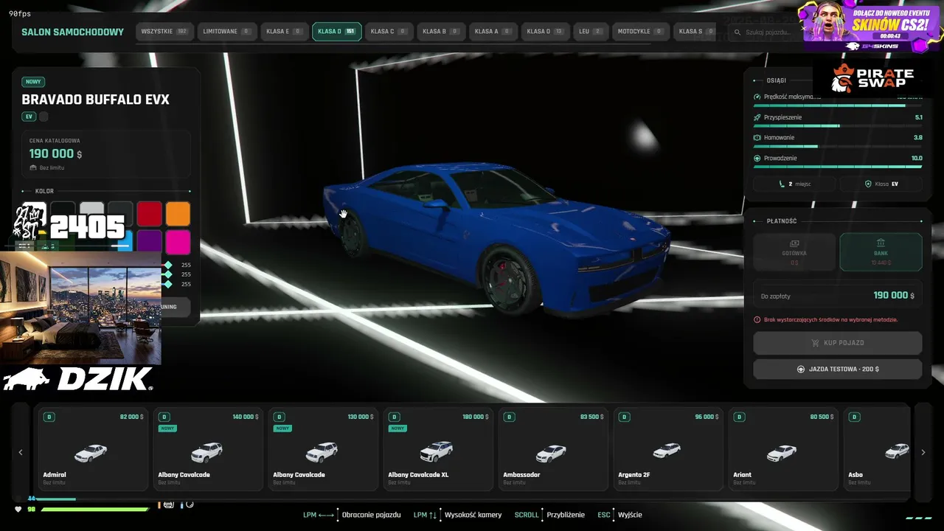This screenshot has width=944, height=531.
Task: Click the Przyspieszenie value 5.1
Action: click(x=918, y=117)
